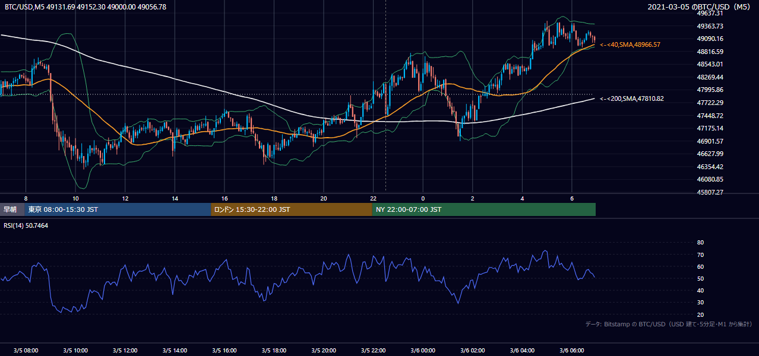This screenshot has width=759, height=356.
Task: Click hour label 22 under the price chart
Action: click(373, 198)
